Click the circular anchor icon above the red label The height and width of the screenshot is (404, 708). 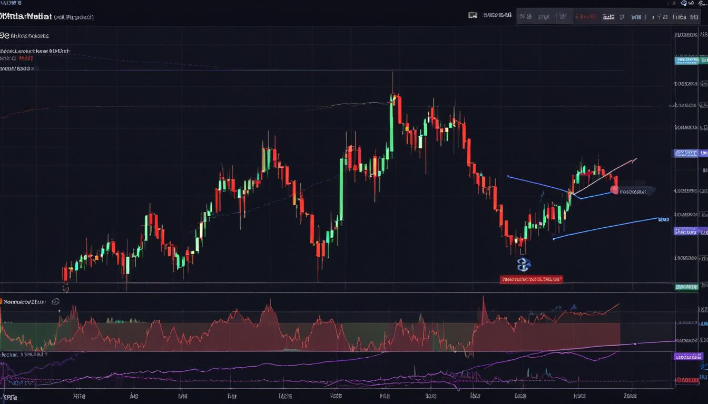pyautogui.click(x=523, y=266)
